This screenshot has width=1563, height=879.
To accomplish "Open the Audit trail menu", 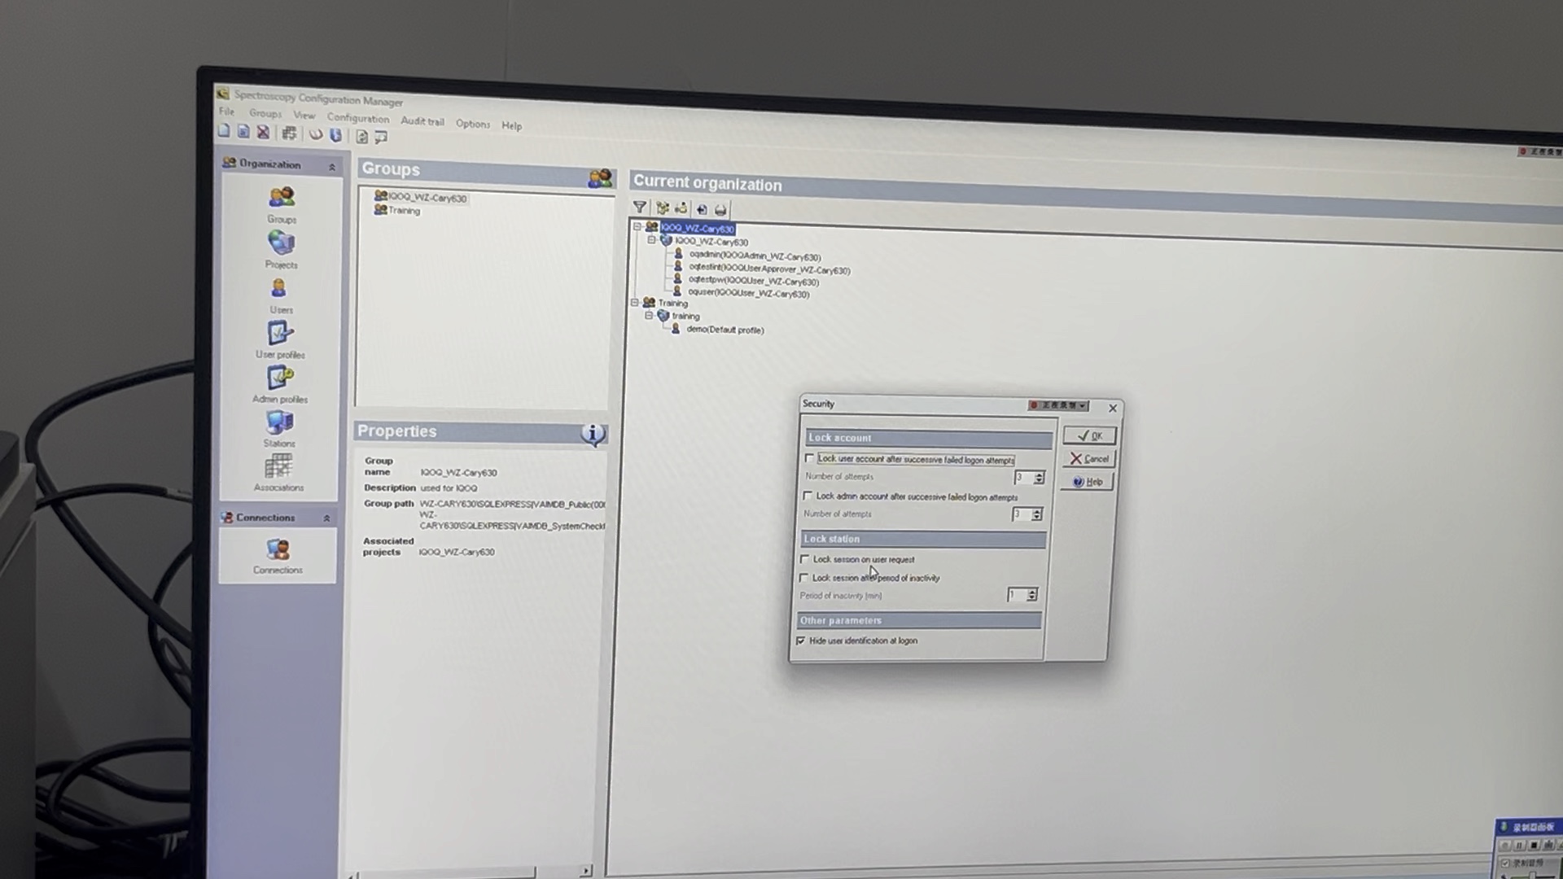I will 422,121.
